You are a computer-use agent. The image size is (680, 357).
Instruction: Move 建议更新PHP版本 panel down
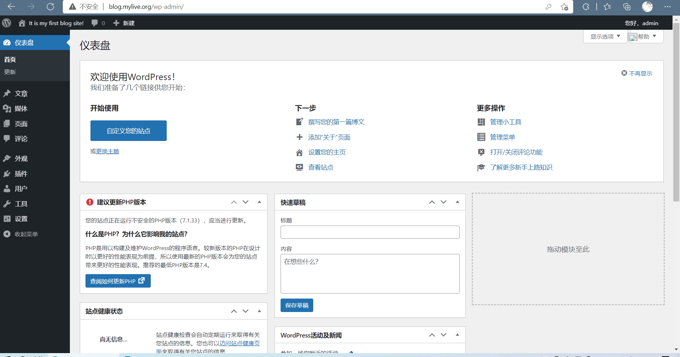[245, 202]
